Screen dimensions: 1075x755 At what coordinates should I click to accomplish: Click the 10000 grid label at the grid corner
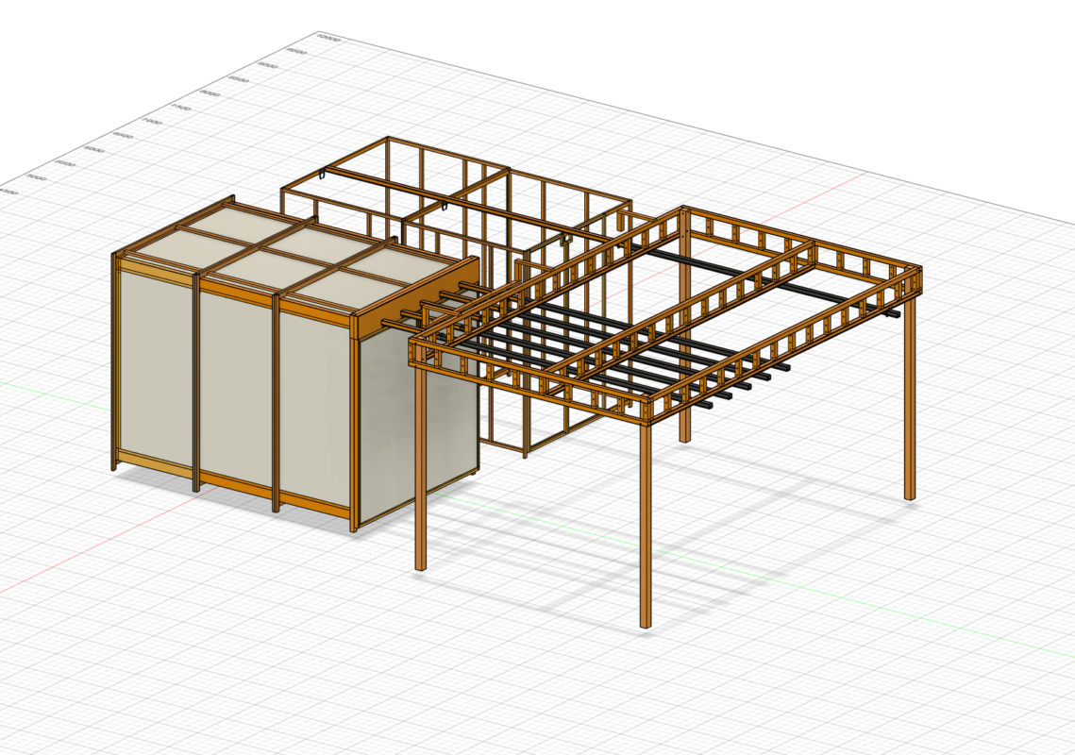coord(328,39)
